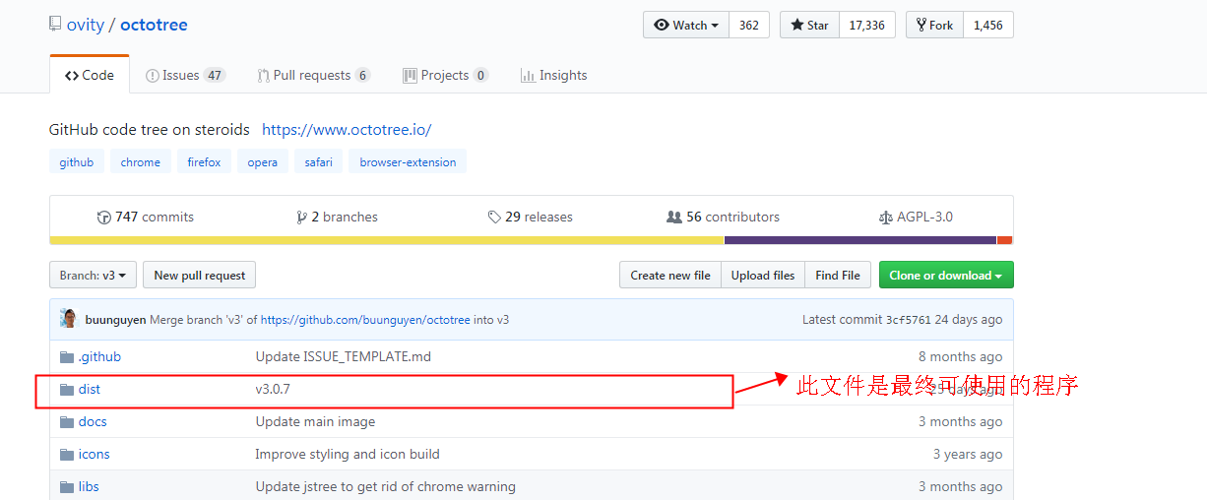Click the chrome topic tag
Viewport: 1207px width, 500px height.
(x=141, y=162)
